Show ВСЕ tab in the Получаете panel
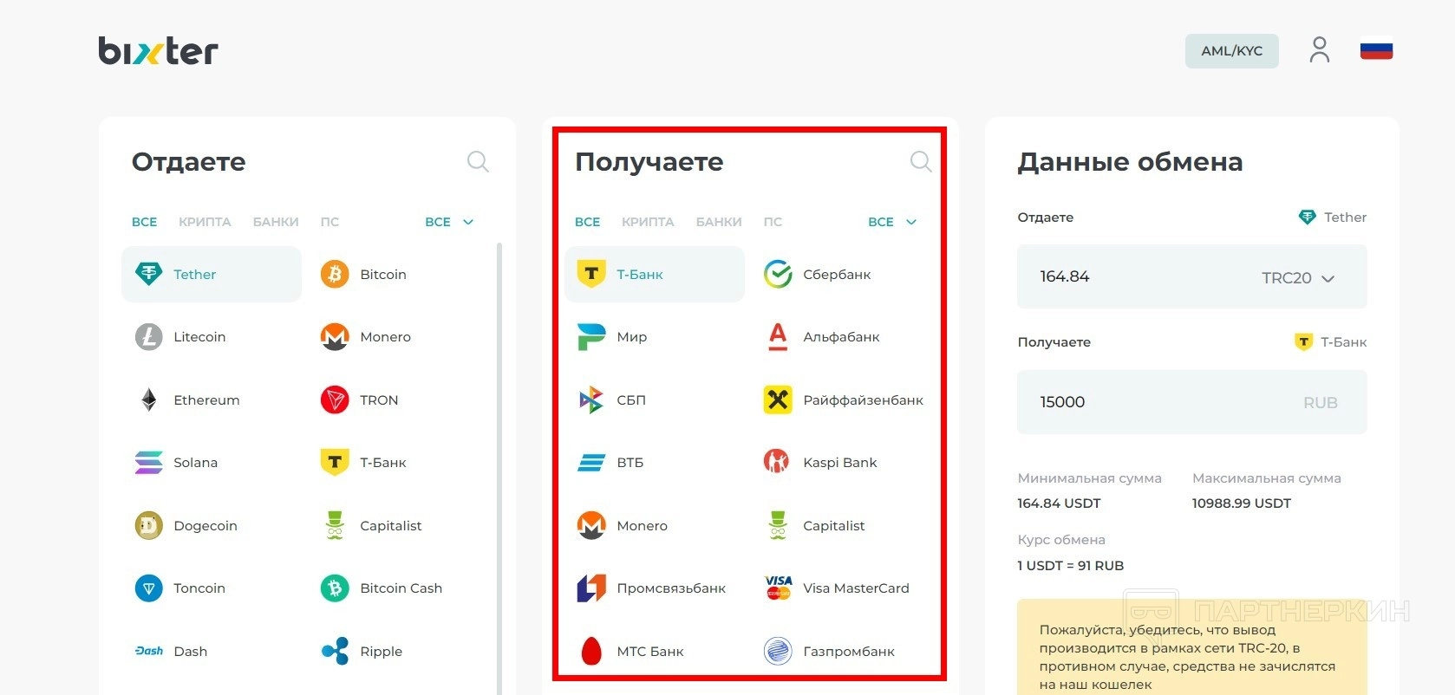Viewport: 1455px width, 695px height. point(587,222)
